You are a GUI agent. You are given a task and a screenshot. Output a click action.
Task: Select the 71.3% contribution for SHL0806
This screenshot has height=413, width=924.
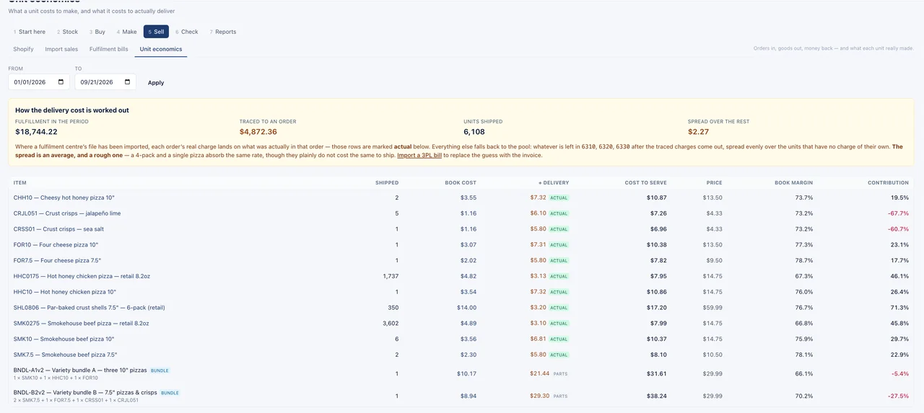point(899,308)
